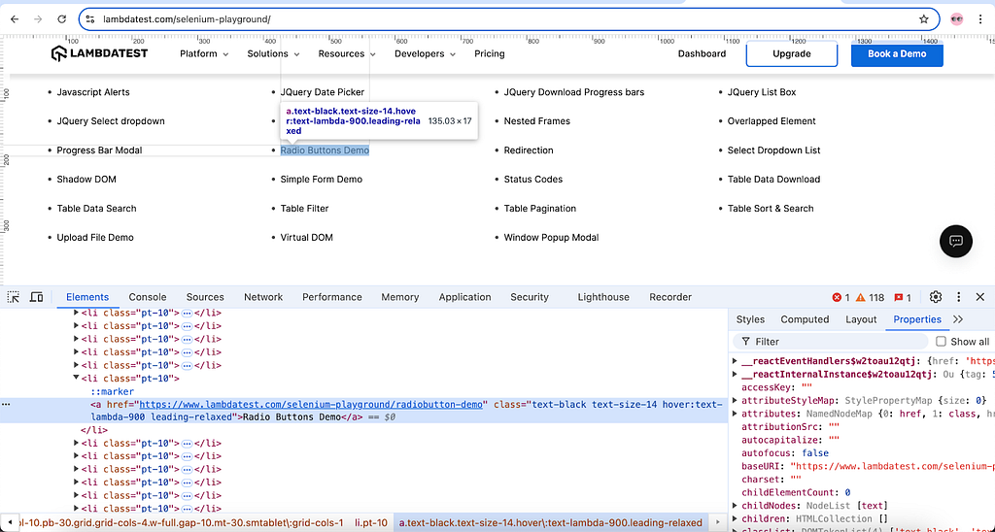Viewport: 995px width, 532px height.
Task: Switch to the Computed sidebar tab
Action: 805,319
